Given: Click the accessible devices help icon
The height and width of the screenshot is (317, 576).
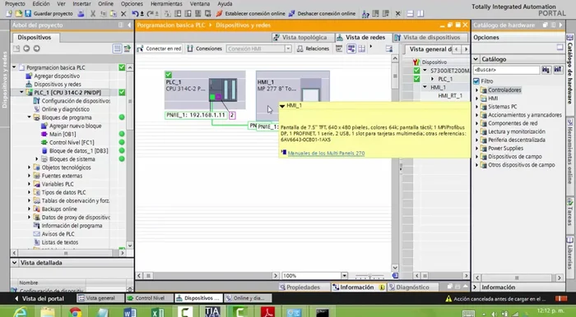Looking at the screenshot, I should coord(365,14).
